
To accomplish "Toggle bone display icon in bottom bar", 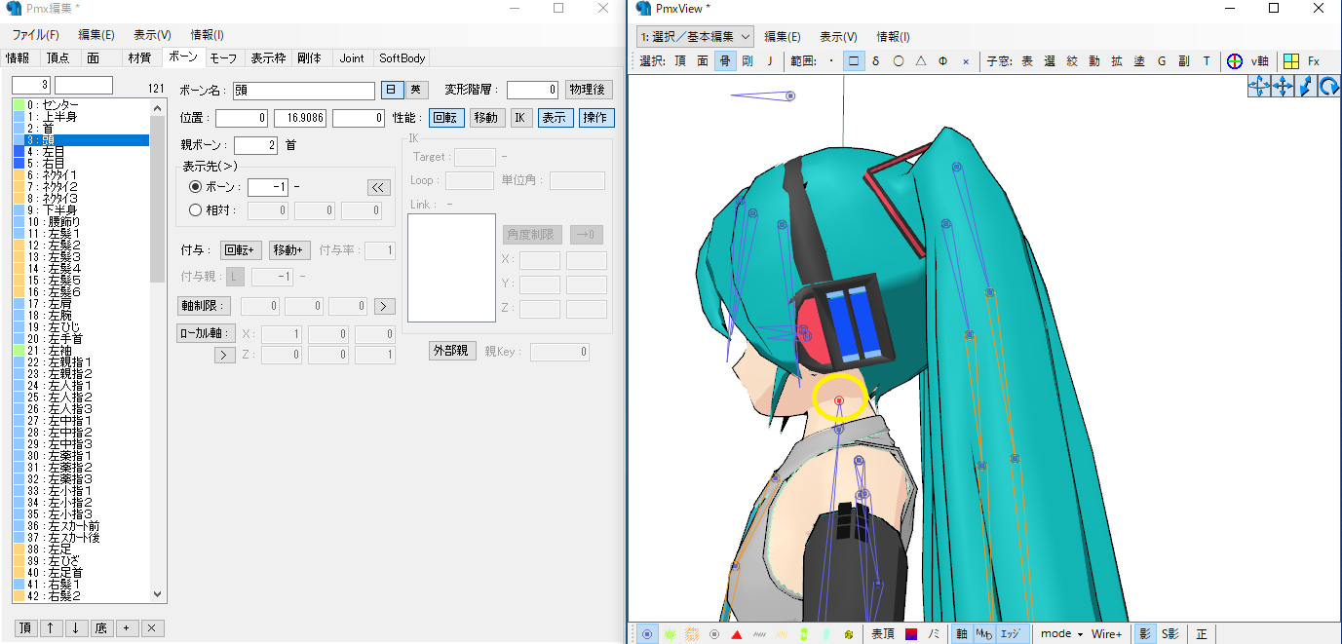I will point(647,633).
